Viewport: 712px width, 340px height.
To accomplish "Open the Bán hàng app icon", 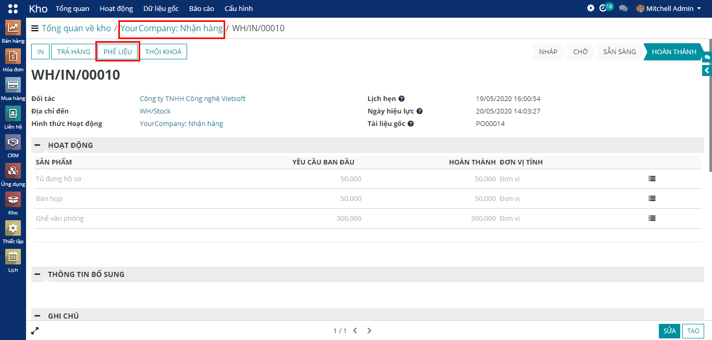I will pyautogui.click(x=13, y=28).
